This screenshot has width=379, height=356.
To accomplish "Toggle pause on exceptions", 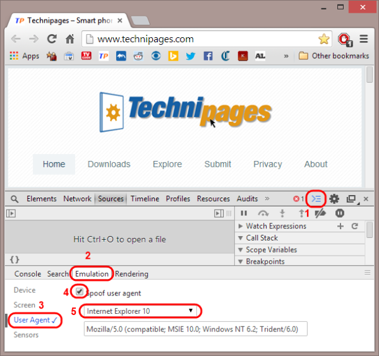I will [340, 213].
